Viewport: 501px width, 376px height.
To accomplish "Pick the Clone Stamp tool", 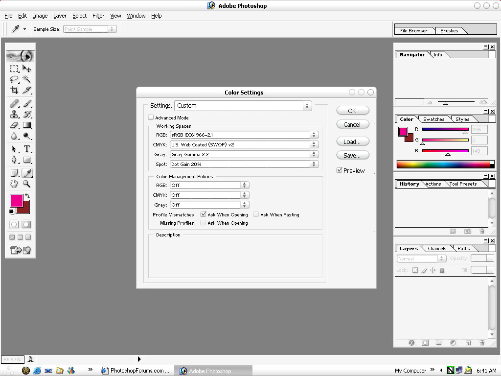I will (x=14, y=114).
